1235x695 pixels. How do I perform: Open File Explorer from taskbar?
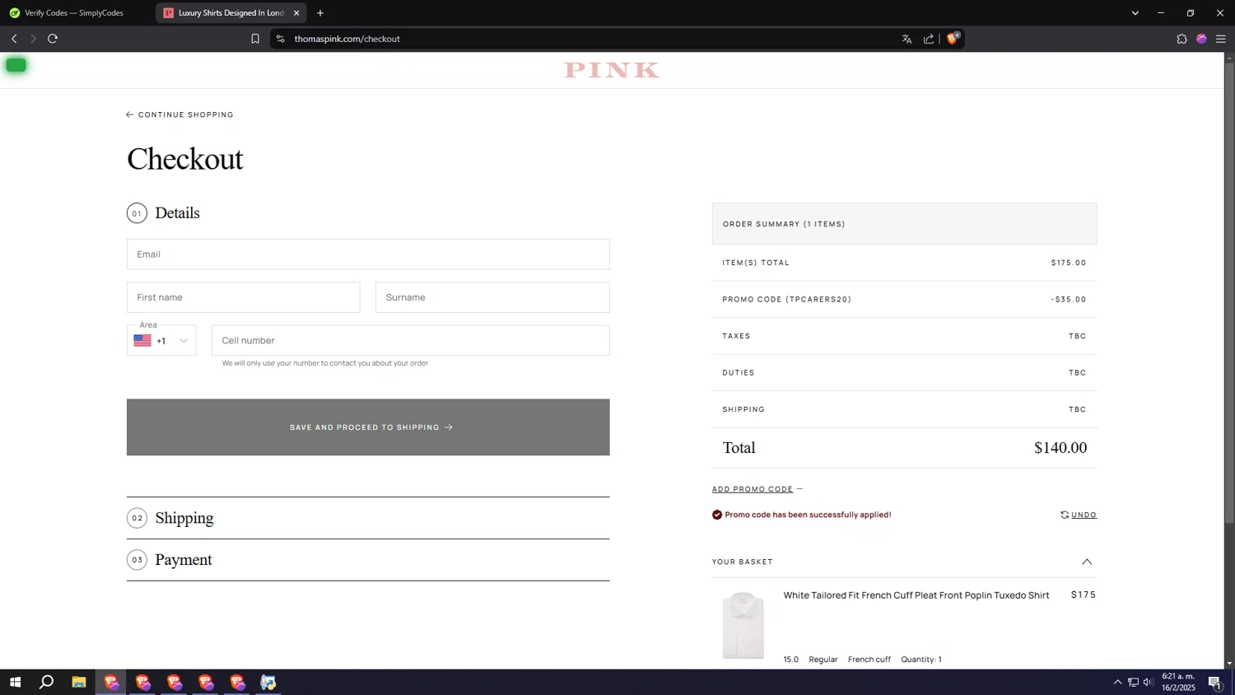(79, 682)
